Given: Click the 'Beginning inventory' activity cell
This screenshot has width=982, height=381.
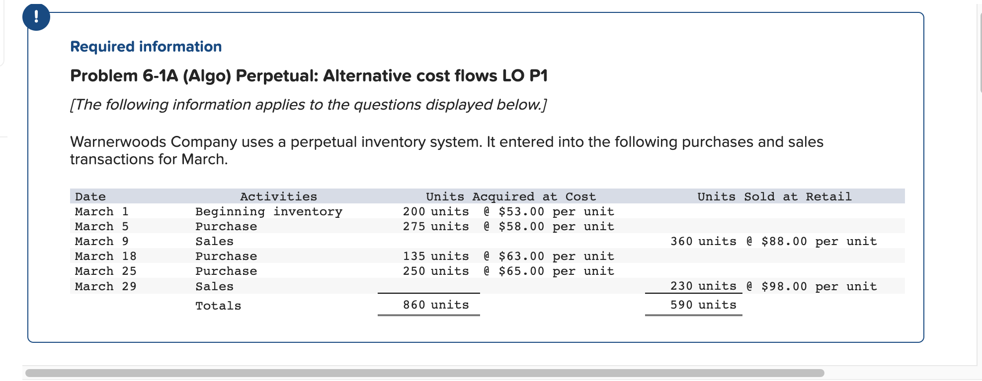Looking at the screenshot, I should coord(269,211).
